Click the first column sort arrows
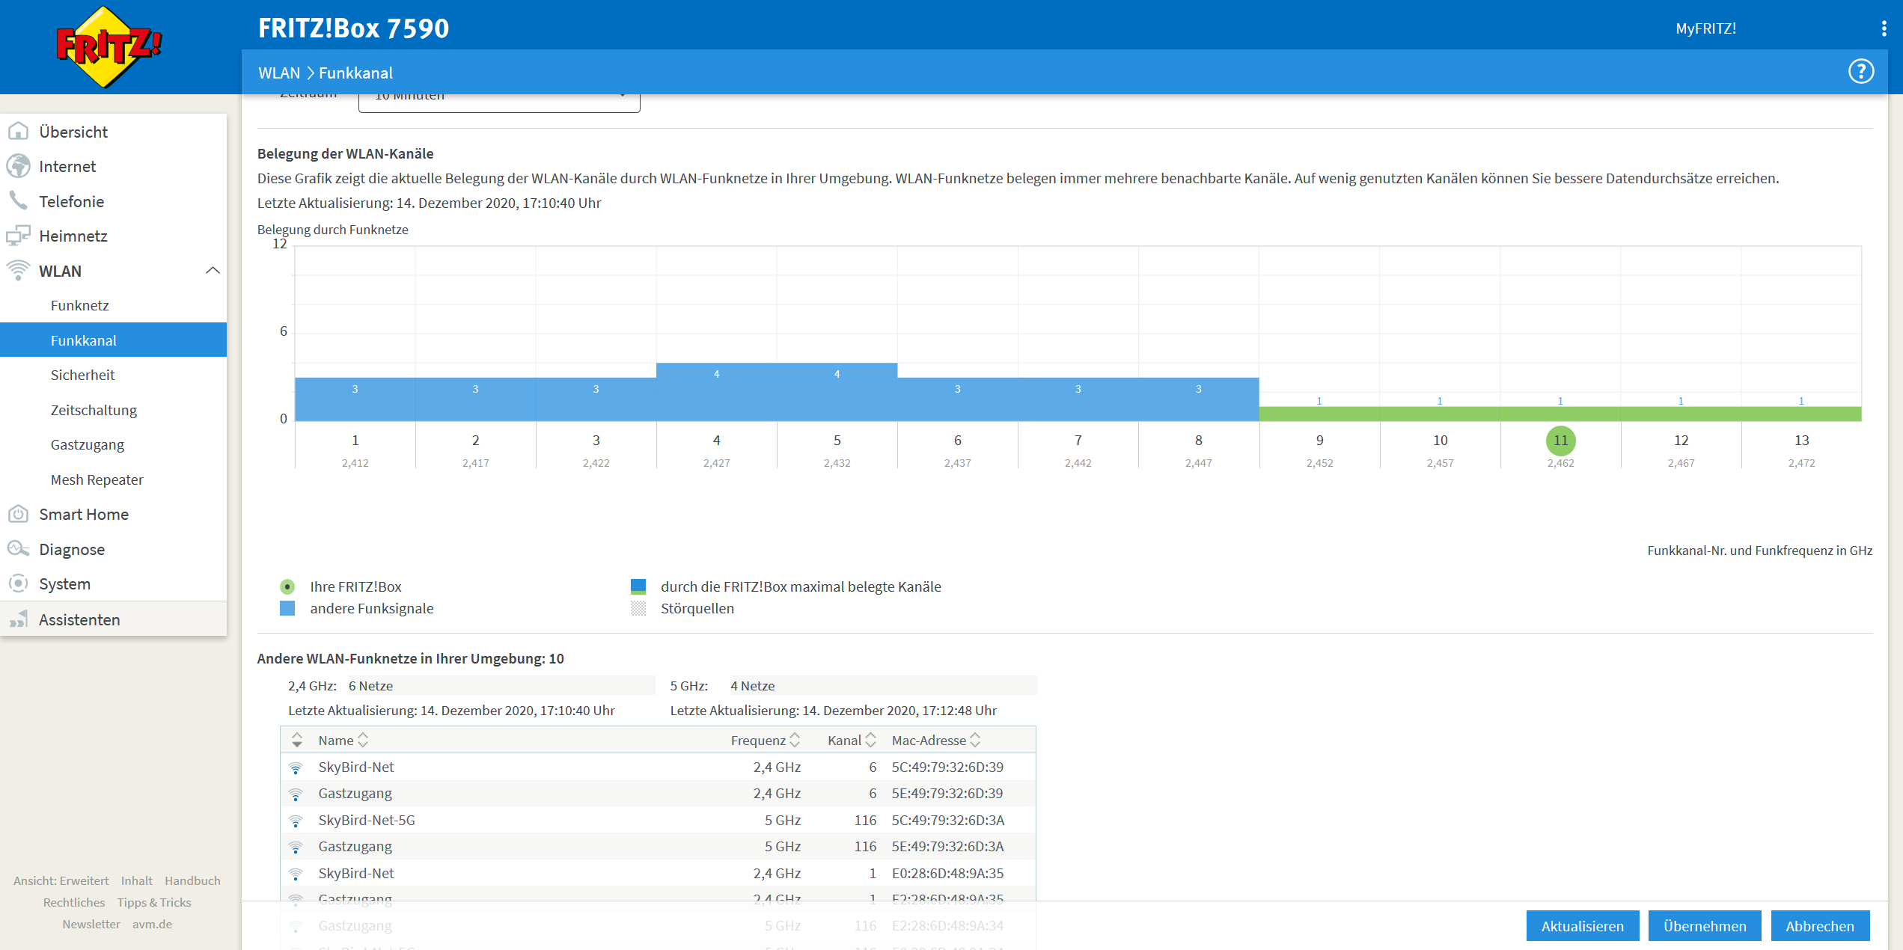The width and height of the screenshot is (1903, 950). tap(297, 740)
